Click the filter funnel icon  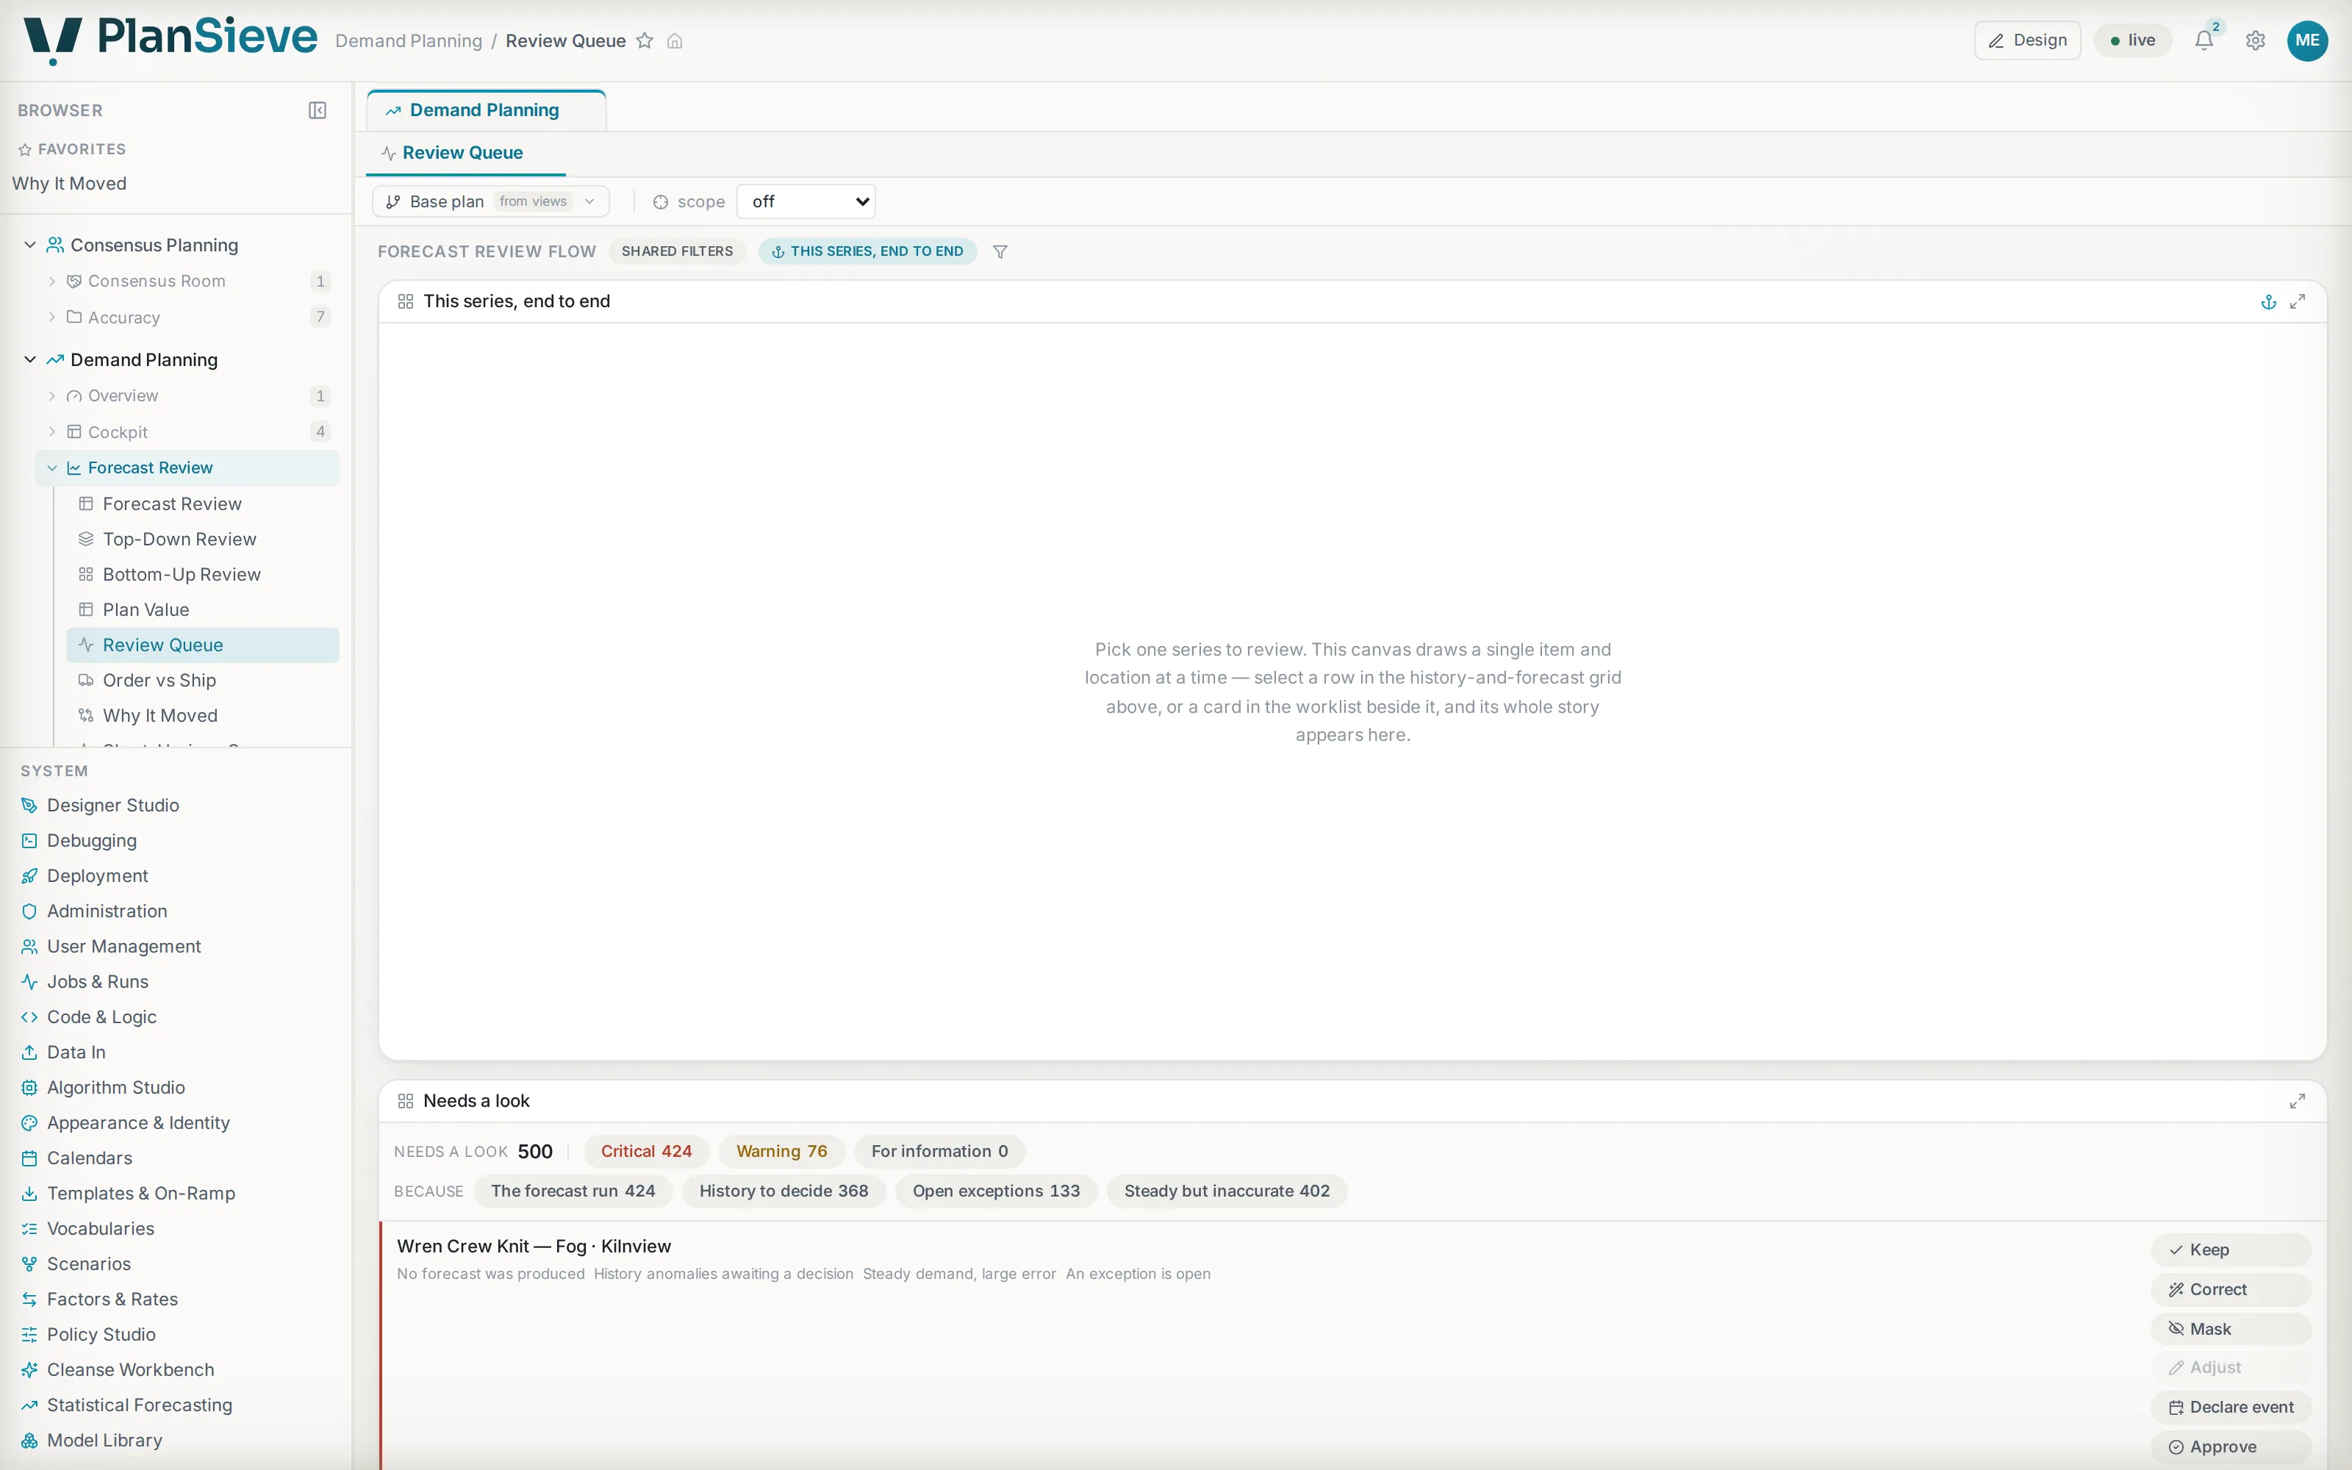tap(1000, 252)
